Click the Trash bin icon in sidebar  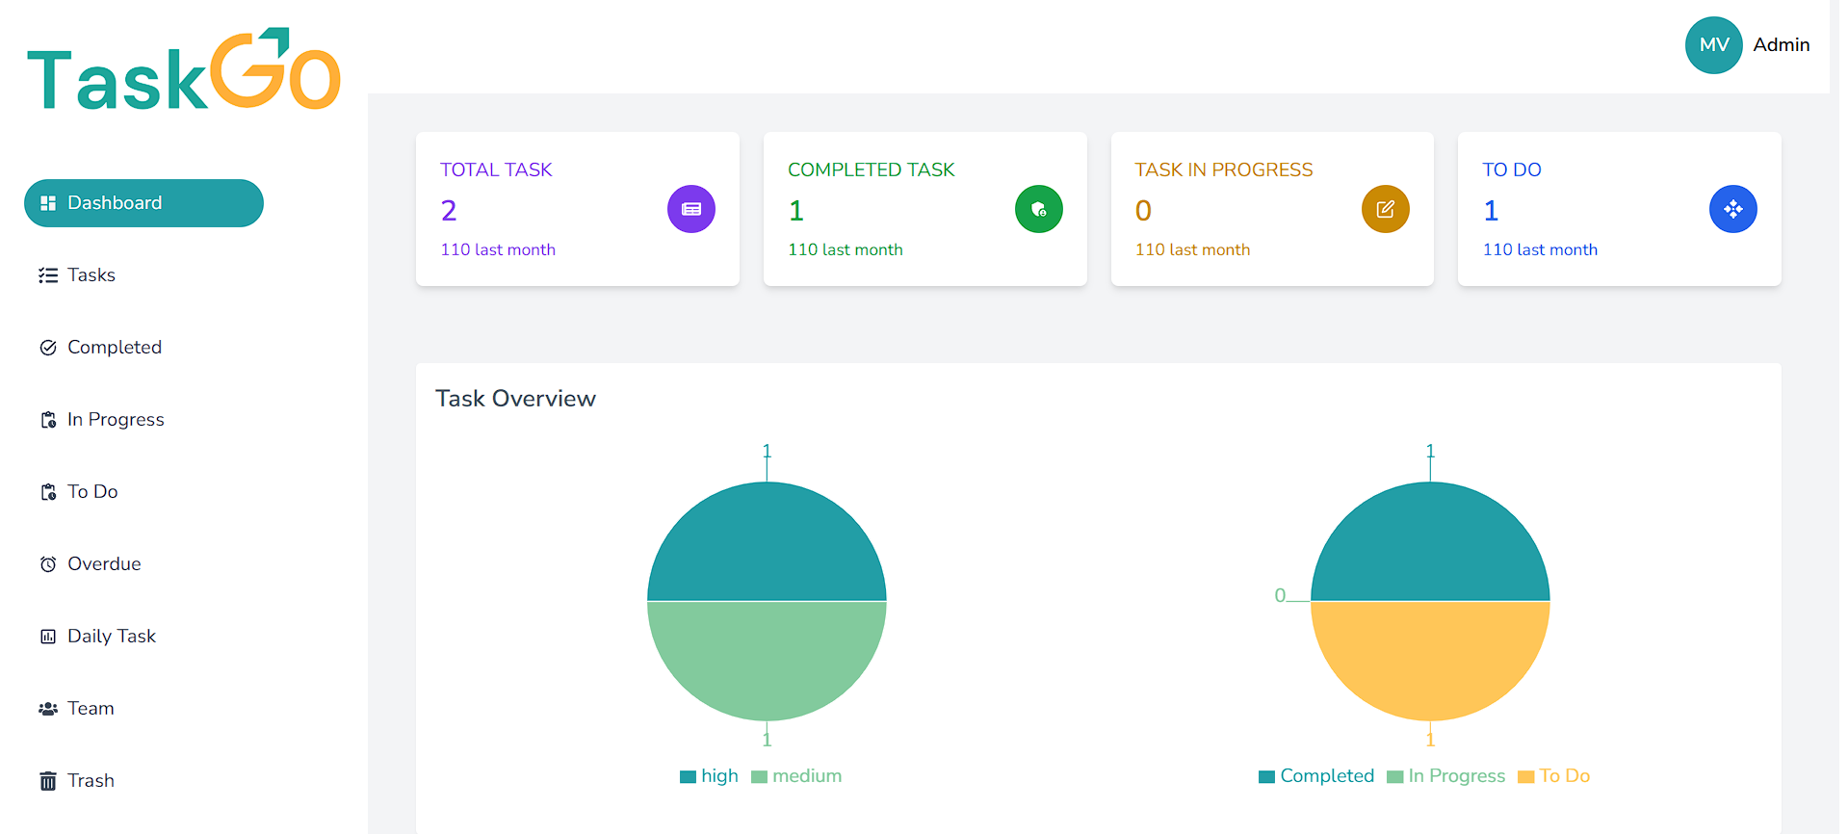(x=48, y=781)
